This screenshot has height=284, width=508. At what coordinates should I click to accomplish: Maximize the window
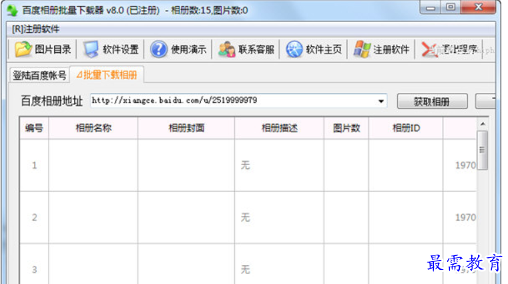(x=451, y=7)
